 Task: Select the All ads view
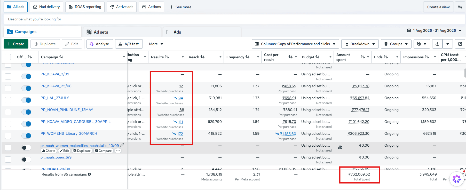[16, 7]
